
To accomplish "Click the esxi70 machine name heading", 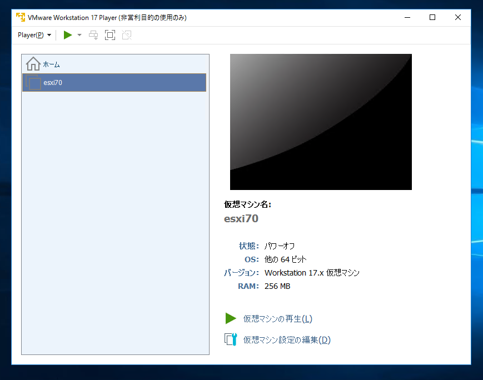I will (241, 219).
